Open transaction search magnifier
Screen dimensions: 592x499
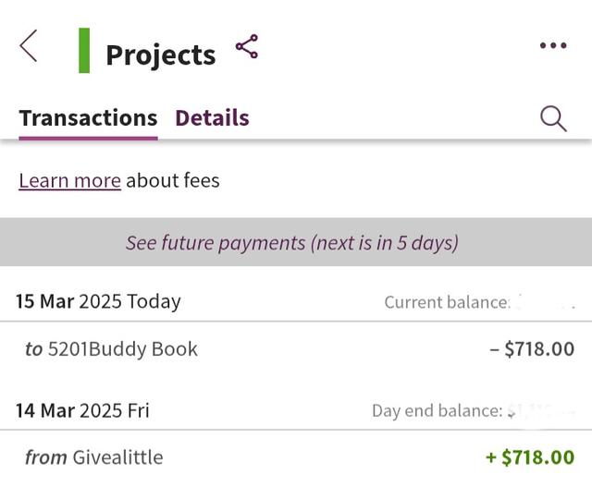pos(553,118)
